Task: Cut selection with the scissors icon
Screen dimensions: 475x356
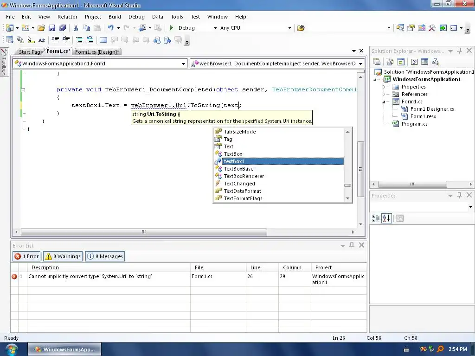Action: click(x=76, y=28)
